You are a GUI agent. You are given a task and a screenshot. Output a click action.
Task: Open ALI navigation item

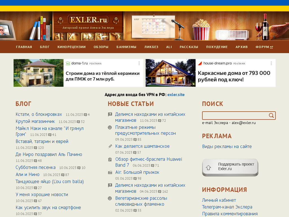(x=169, y=47)
